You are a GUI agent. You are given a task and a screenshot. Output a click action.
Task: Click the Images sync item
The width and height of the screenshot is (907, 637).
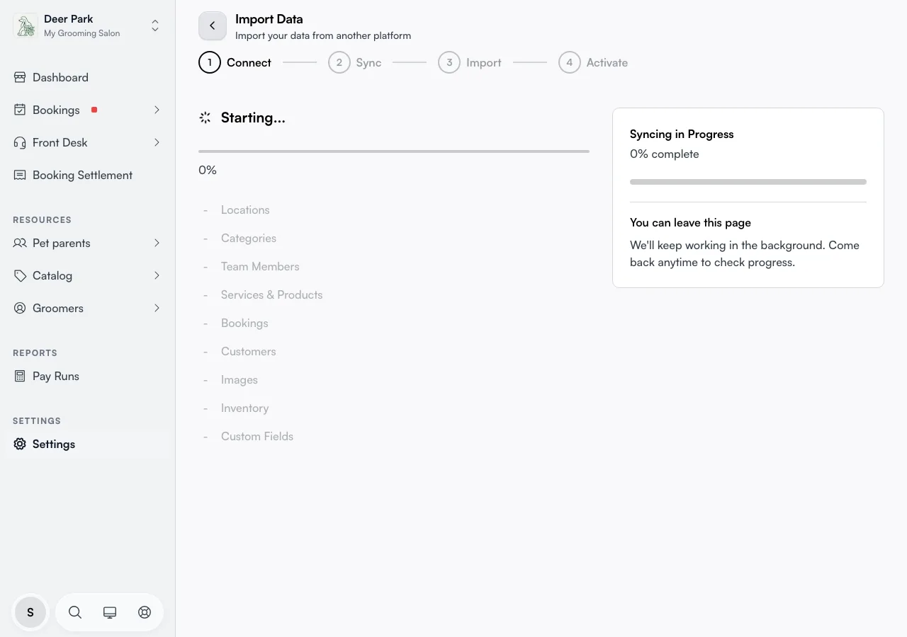tap(240, 379)
